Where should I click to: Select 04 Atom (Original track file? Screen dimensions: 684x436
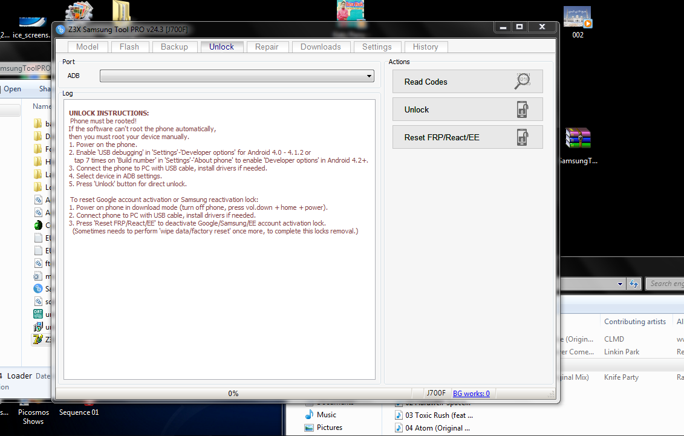pos(433,428)
